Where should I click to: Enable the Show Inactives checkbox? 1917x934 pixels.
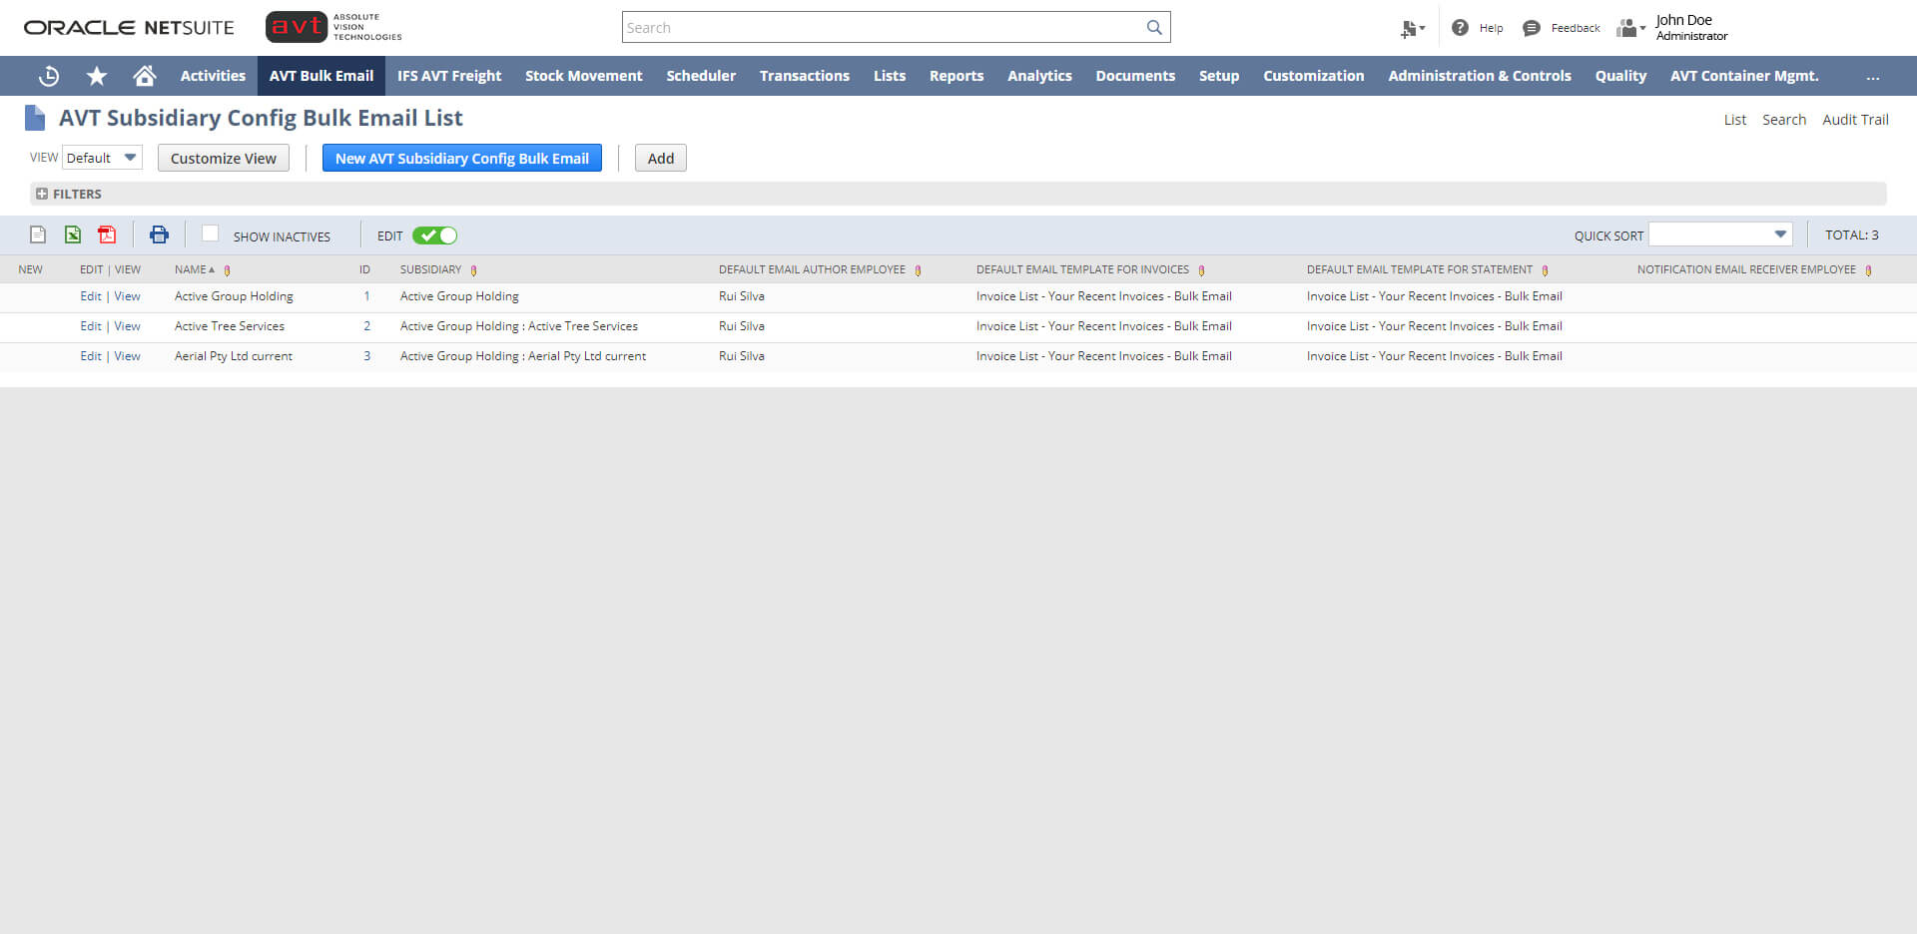coord(210,233)
